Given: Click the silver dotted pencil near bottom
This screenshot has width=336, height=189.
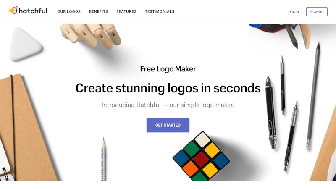Looking at the screenshot, I should pos(104,159).
